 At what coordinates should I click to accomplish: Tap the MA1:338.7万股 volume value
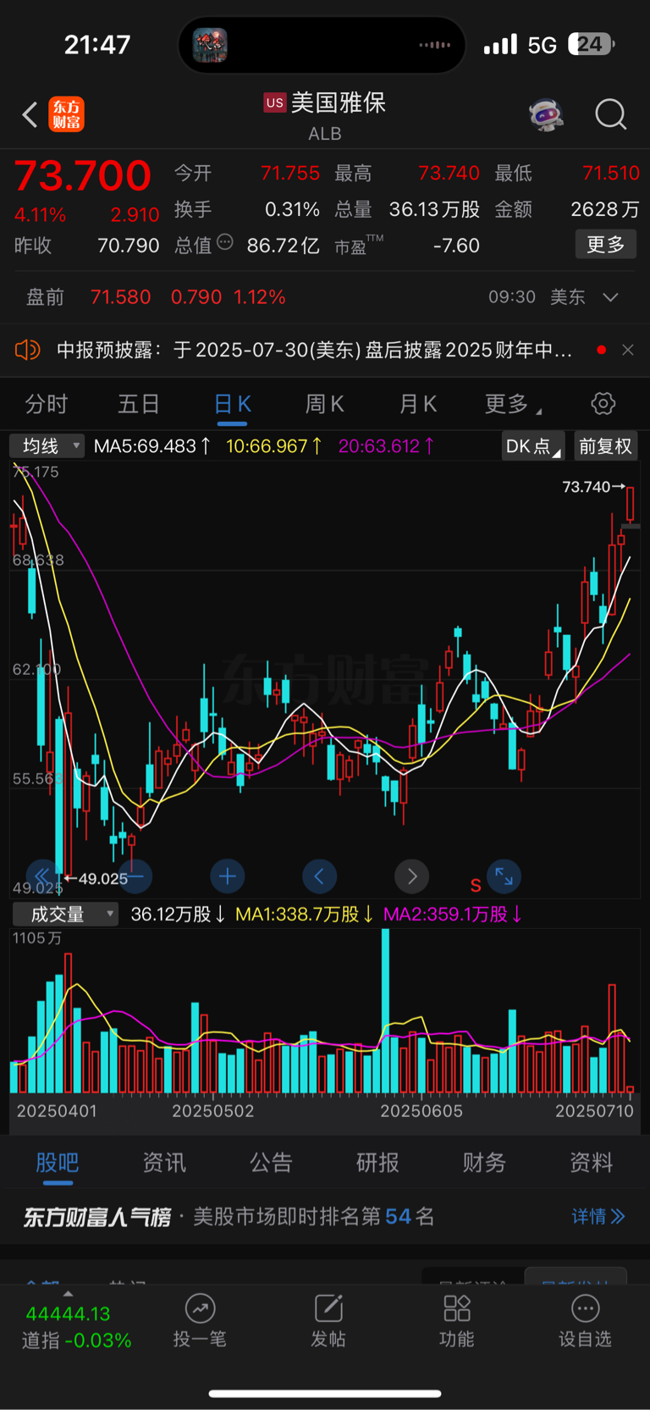[x=305, y=915]
